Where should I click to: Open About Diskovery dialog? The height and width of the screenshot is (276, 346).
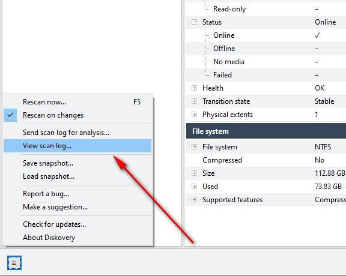click(77, 238)
